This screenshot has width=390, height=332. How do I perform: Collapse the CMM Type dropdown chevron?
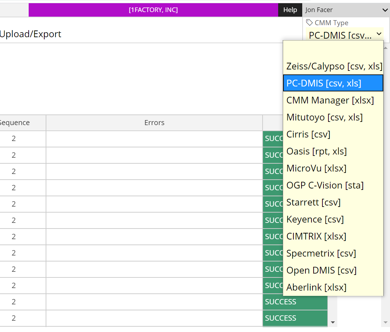point(379,34)
